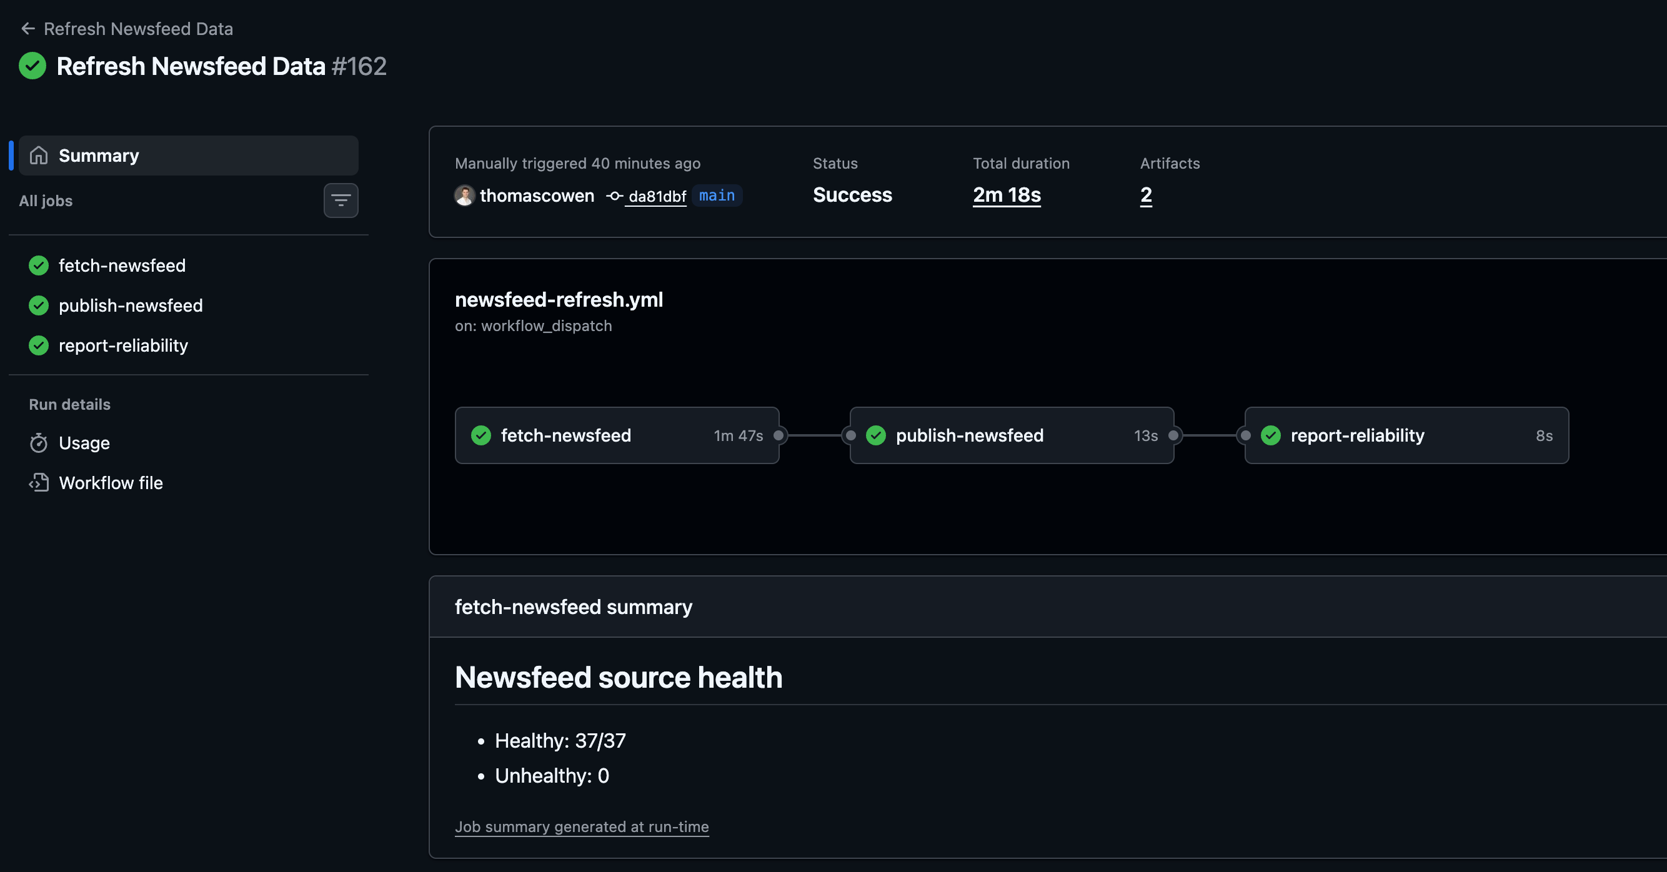Open commit da81dbf
Image resolution: width=1667 pixels, height=872 pixels.
(x=657, y=196)
